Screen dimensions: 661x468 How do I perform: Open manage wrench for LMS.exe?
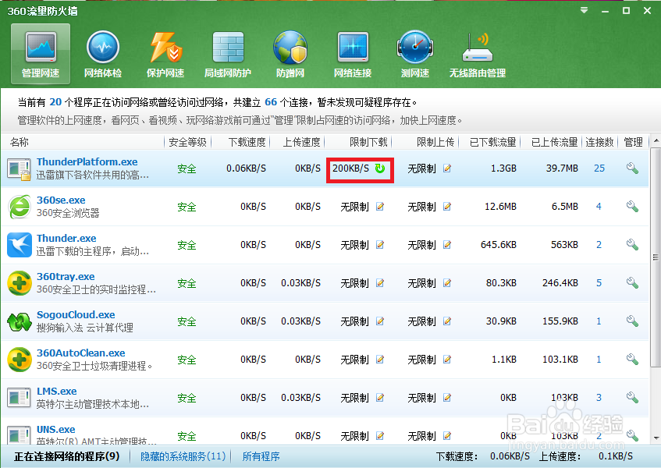632,398
